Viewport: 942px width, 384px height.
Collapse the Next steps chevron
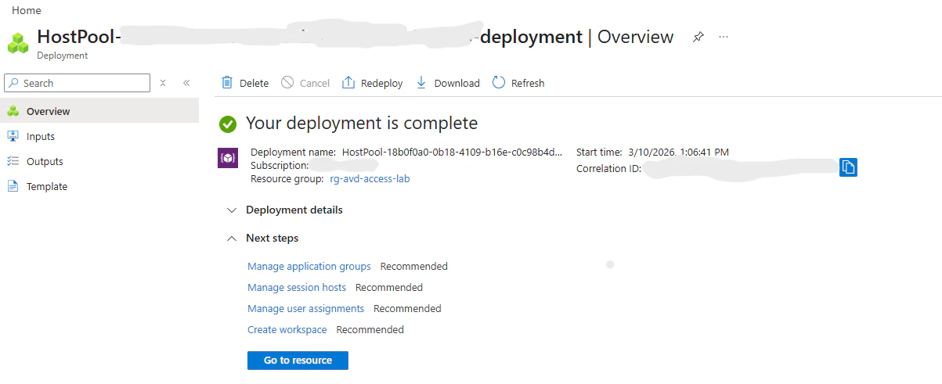[231, 238]
